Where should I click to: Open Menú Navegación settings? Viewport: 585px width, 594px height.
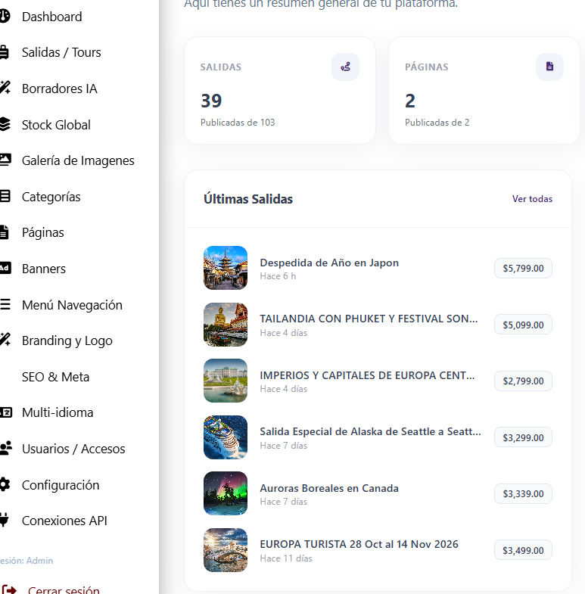(72, 305)
